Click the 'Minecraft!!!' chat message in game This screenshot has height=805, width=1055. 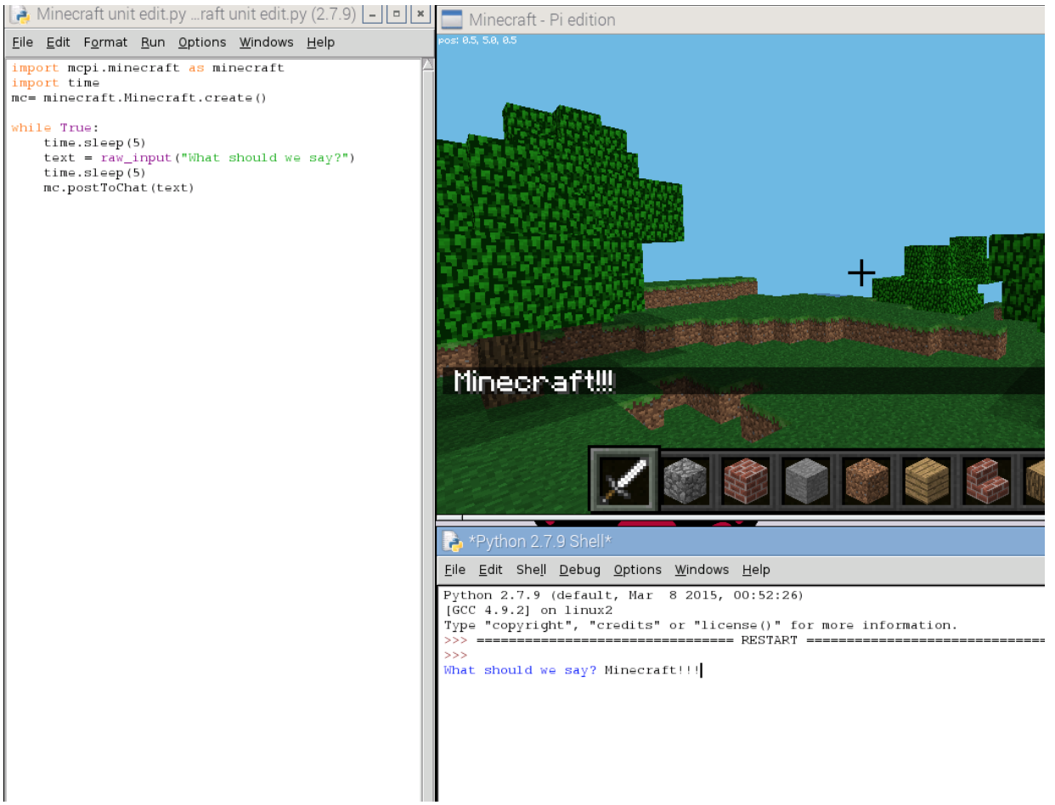tap(533, 381)
